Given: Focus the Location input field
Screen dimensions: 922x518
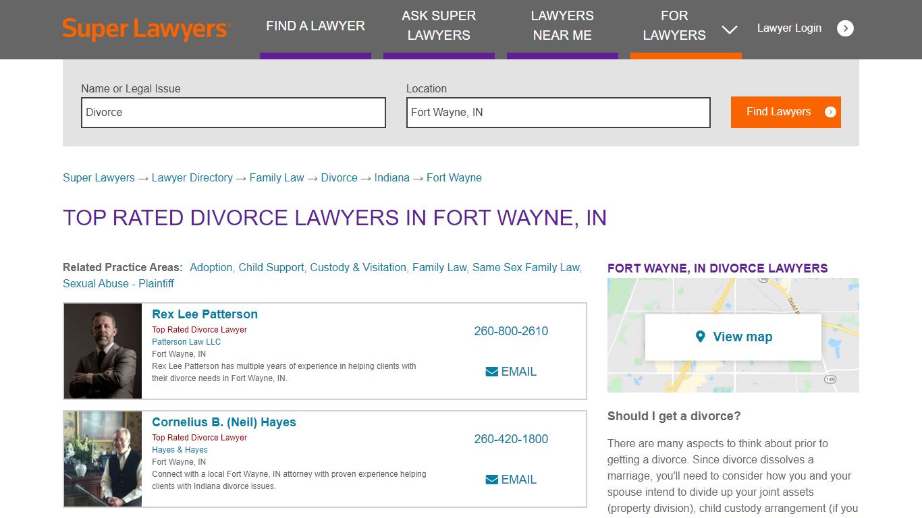Looking at the screenshot, I should tap(558, 113).
